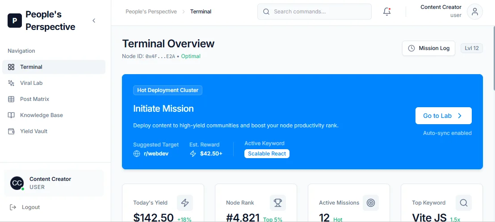The image size is (495, 222).
Task: Open the Viral Lab navigation item
Action: (x=54, y=83)
